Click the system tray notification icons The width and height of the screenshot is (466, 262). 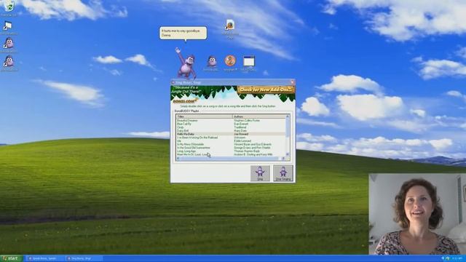point(446,259)
